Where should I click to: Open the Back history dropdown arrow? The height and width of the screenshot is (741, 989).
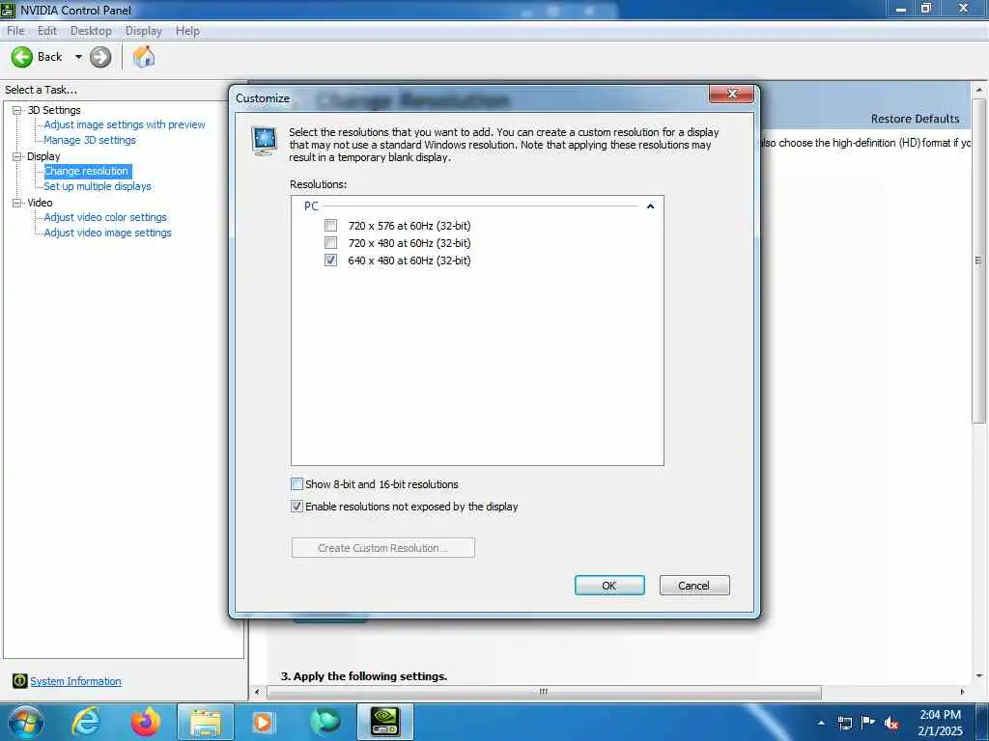click(78, 57)
